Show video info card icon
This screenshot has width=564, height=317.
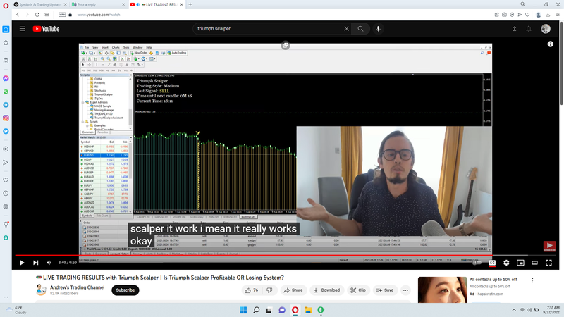tap(551, 44)
